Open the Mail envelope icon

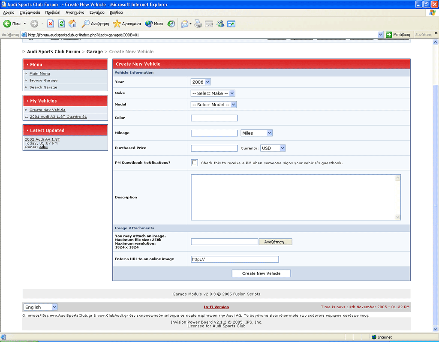tap(184, 24)
